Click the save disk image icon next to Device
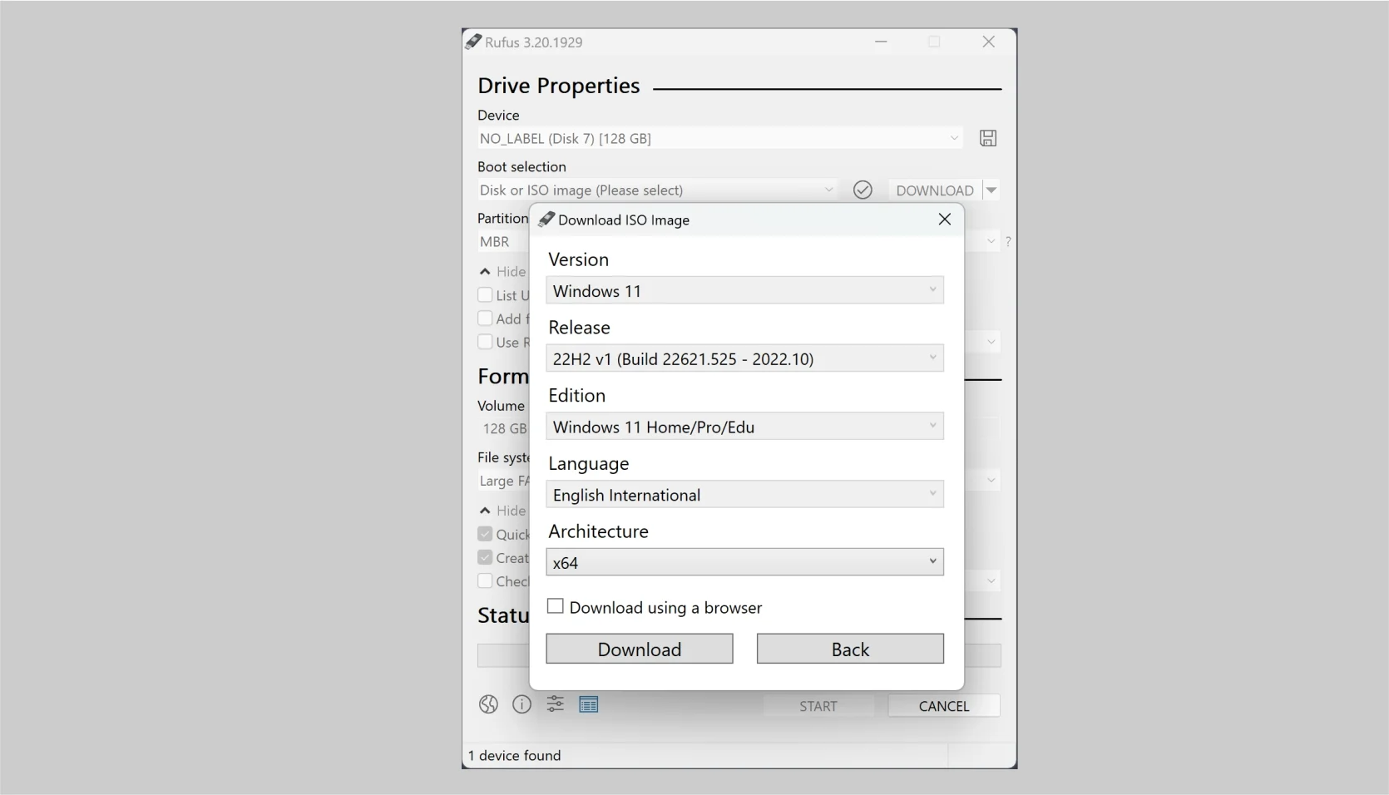Image resolution: width=1389 pixels, height=795 pixels. pos(987,138)
